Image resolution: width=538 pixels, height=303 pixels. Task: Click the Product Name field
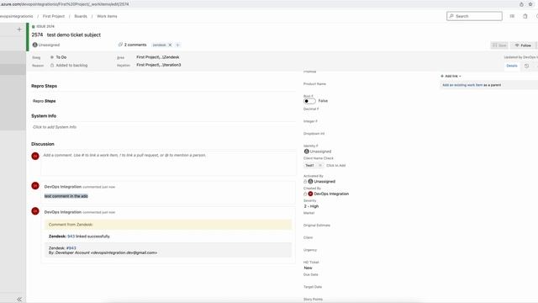314,84
